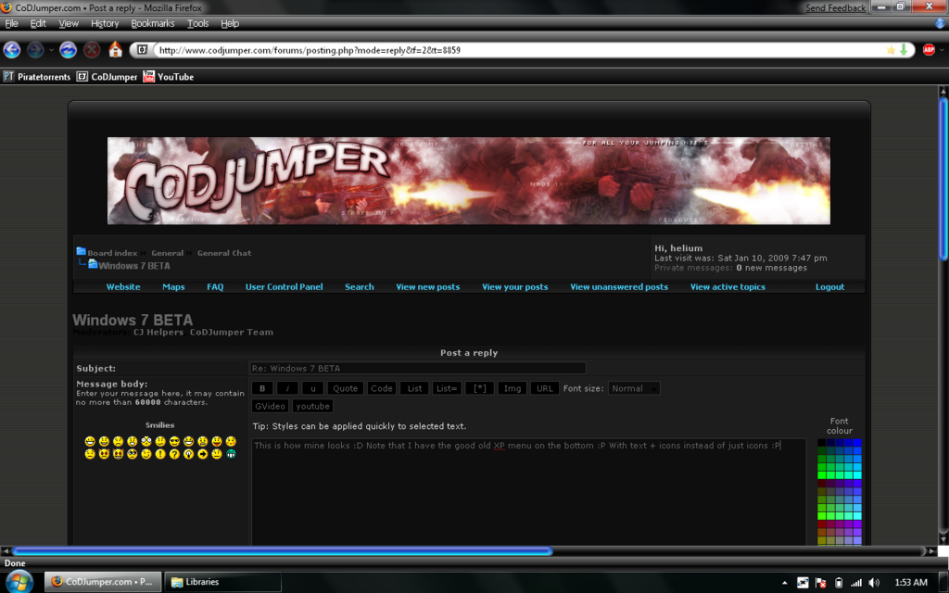The image size is (949, 593).
Task: Apply bold with the B button
Action: tap(262, 388)
